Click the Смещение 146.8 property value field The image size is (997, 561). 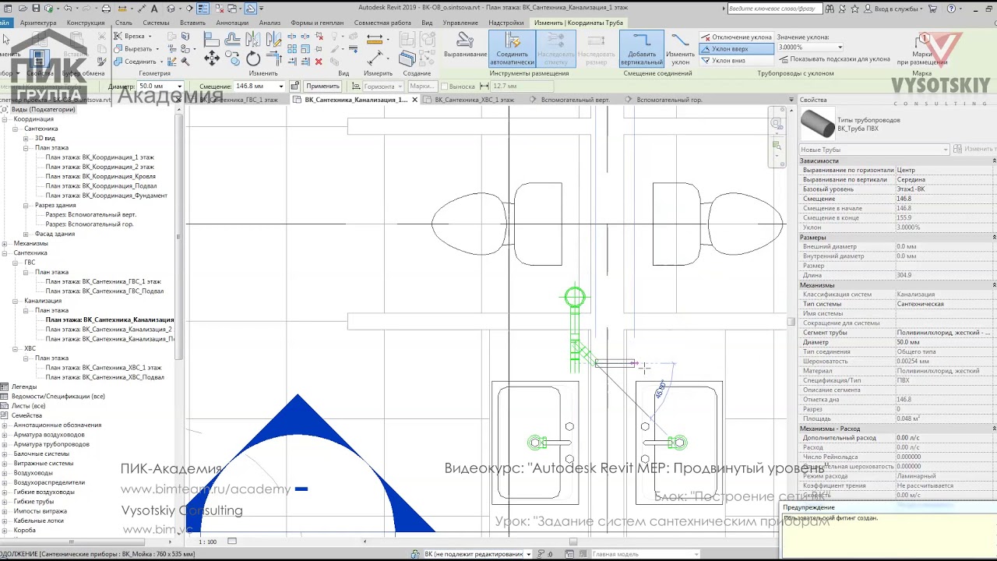pyautogui.click(x=945, y=199)
